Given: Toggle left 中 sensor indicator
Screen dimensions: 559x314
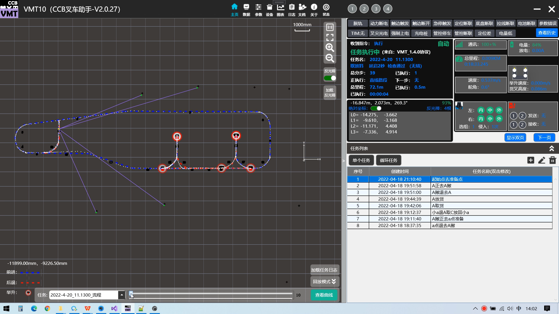Looking at the screenshot, I should (490, 110).
